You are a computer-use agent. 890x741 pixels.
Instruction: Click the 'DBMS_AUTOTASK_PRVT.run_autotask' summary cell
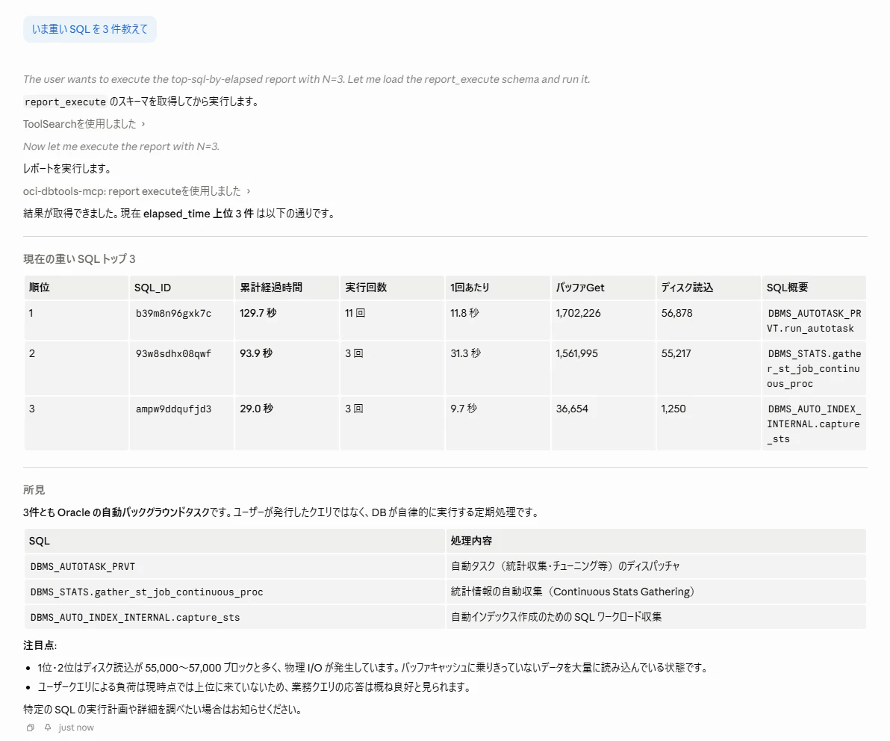tap(814, 320)
